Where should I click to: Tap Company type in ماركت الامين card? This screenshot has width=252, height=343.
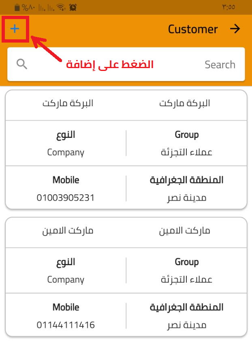tap(66, 279)
